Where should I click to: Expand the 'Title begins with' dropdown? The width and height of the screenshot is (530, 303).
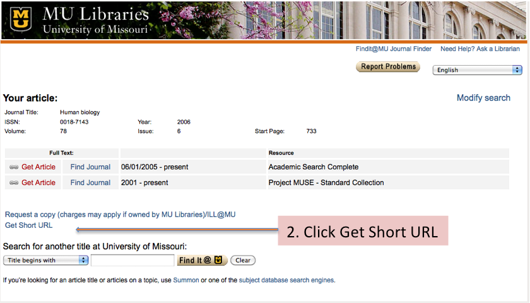click(x=45, y=260)
